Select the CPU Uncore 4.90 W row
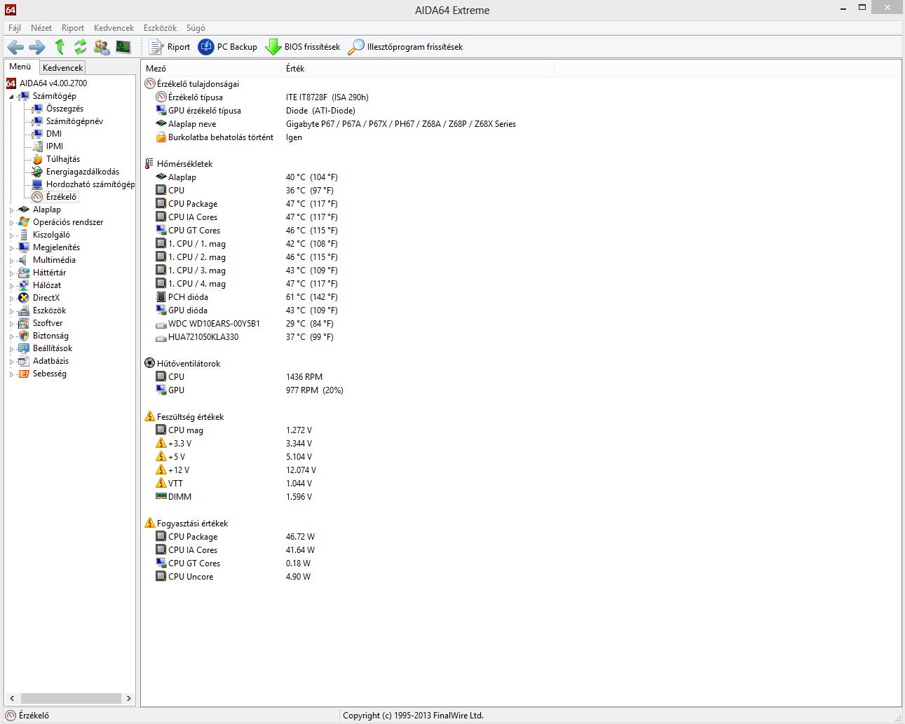This screenshot has width=905, height=724. (x=233, y=577)
